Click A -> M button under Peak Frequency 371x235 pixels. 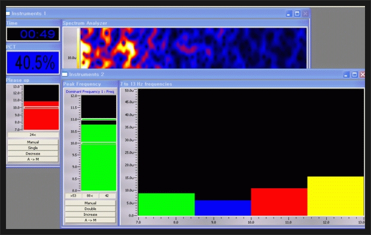[x=90, y=220]
